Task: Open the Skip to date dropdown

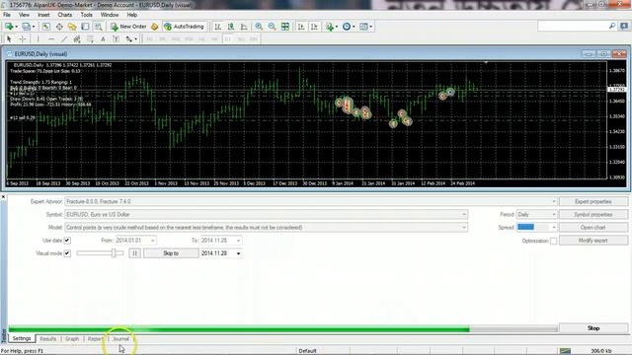Action: point(238,253)
